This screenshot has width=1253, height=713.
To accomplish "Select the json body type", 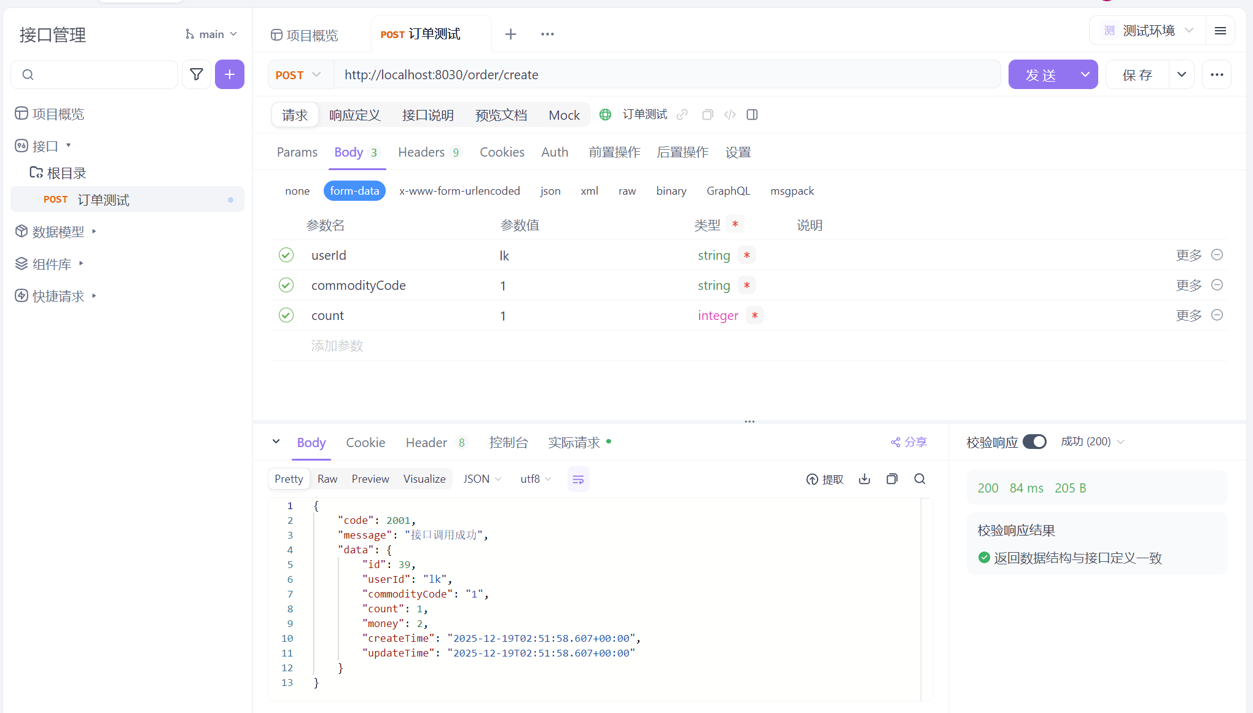I will [550, 191].
